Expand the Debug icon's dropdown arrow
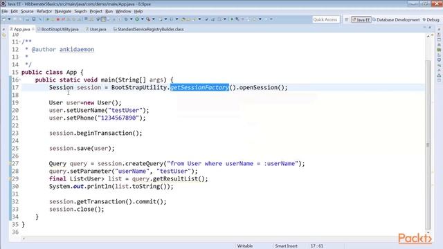Screen dimensions: 443x249 tap(132, 19)
